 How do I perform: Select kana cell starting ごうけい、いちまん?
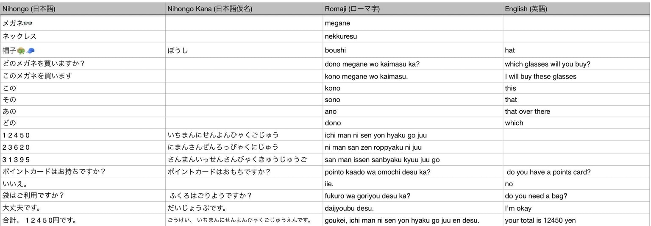coord(244,220)
